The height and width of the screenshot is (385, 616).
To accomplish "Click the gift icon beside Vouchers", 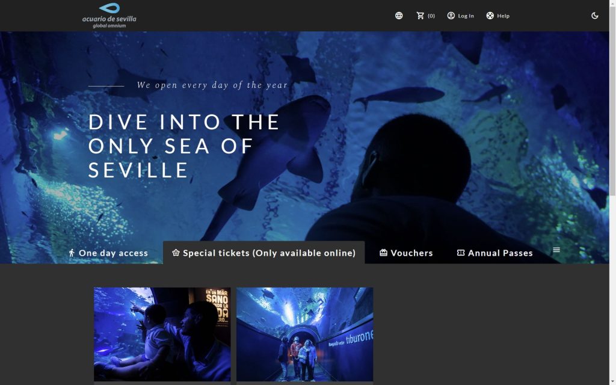I will pyautogui.click(x=383, y=253).
